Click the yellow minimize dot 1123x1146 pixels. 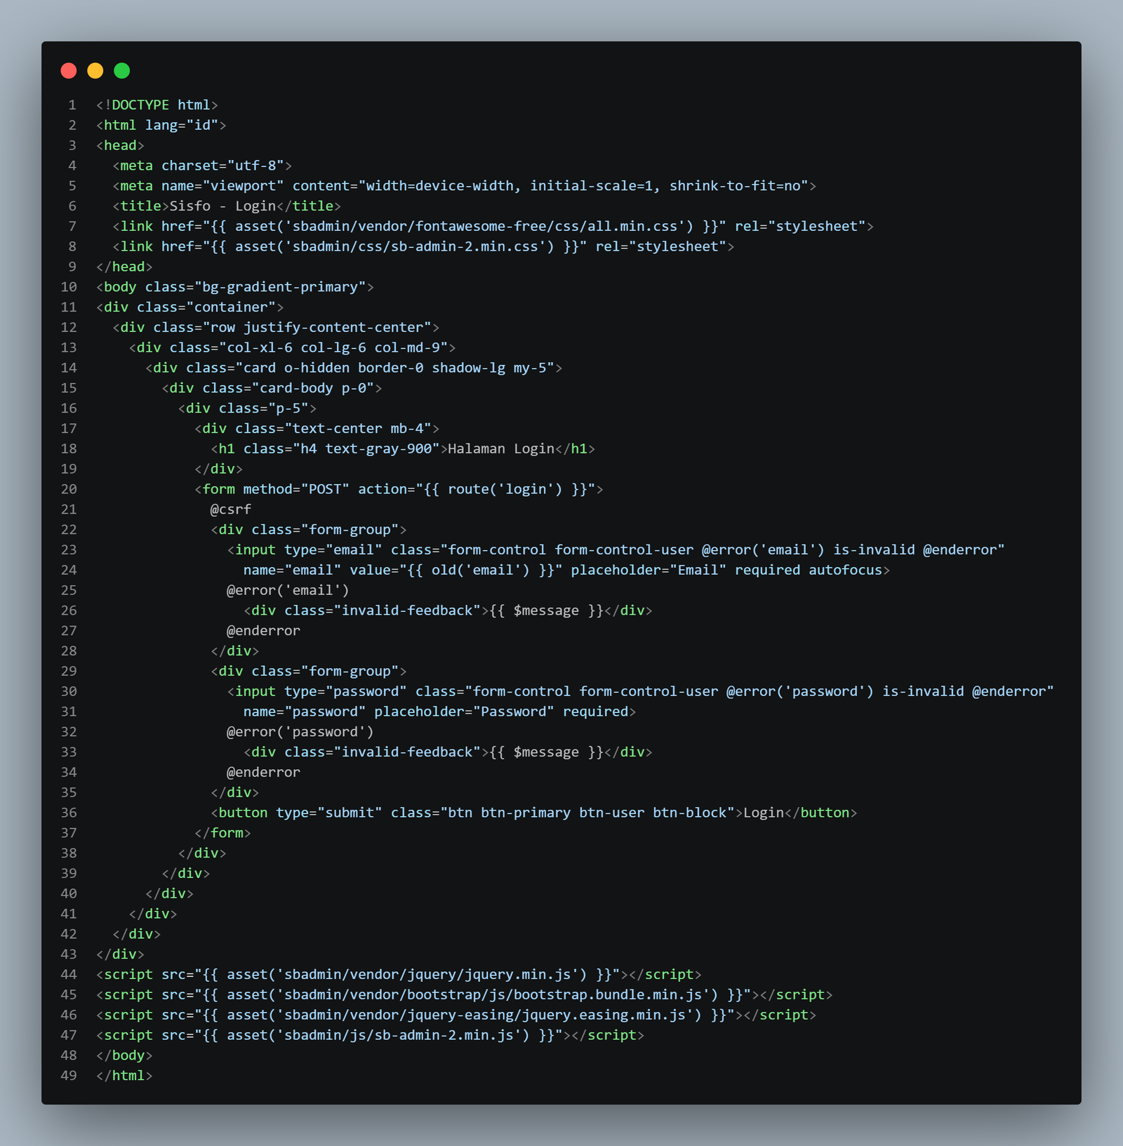click(95, 70)
